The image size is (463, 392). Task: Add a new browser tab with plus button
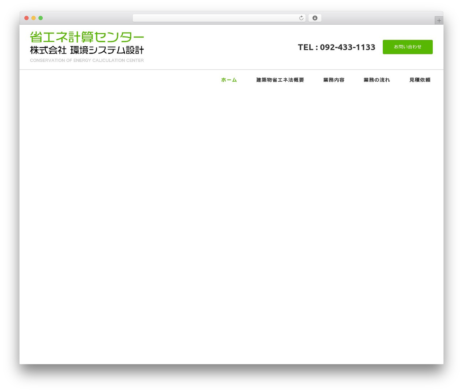pos(439,21)
